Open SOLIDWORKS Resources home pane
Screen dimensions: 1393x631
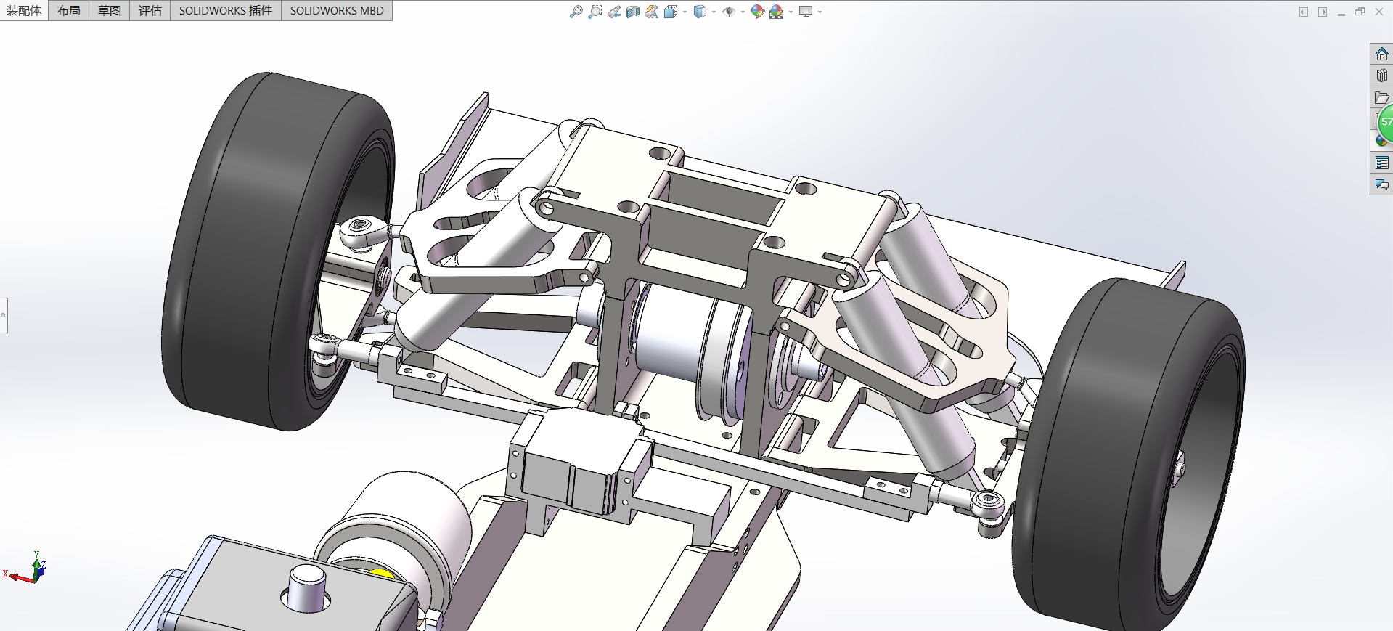tap(1381, 54)
